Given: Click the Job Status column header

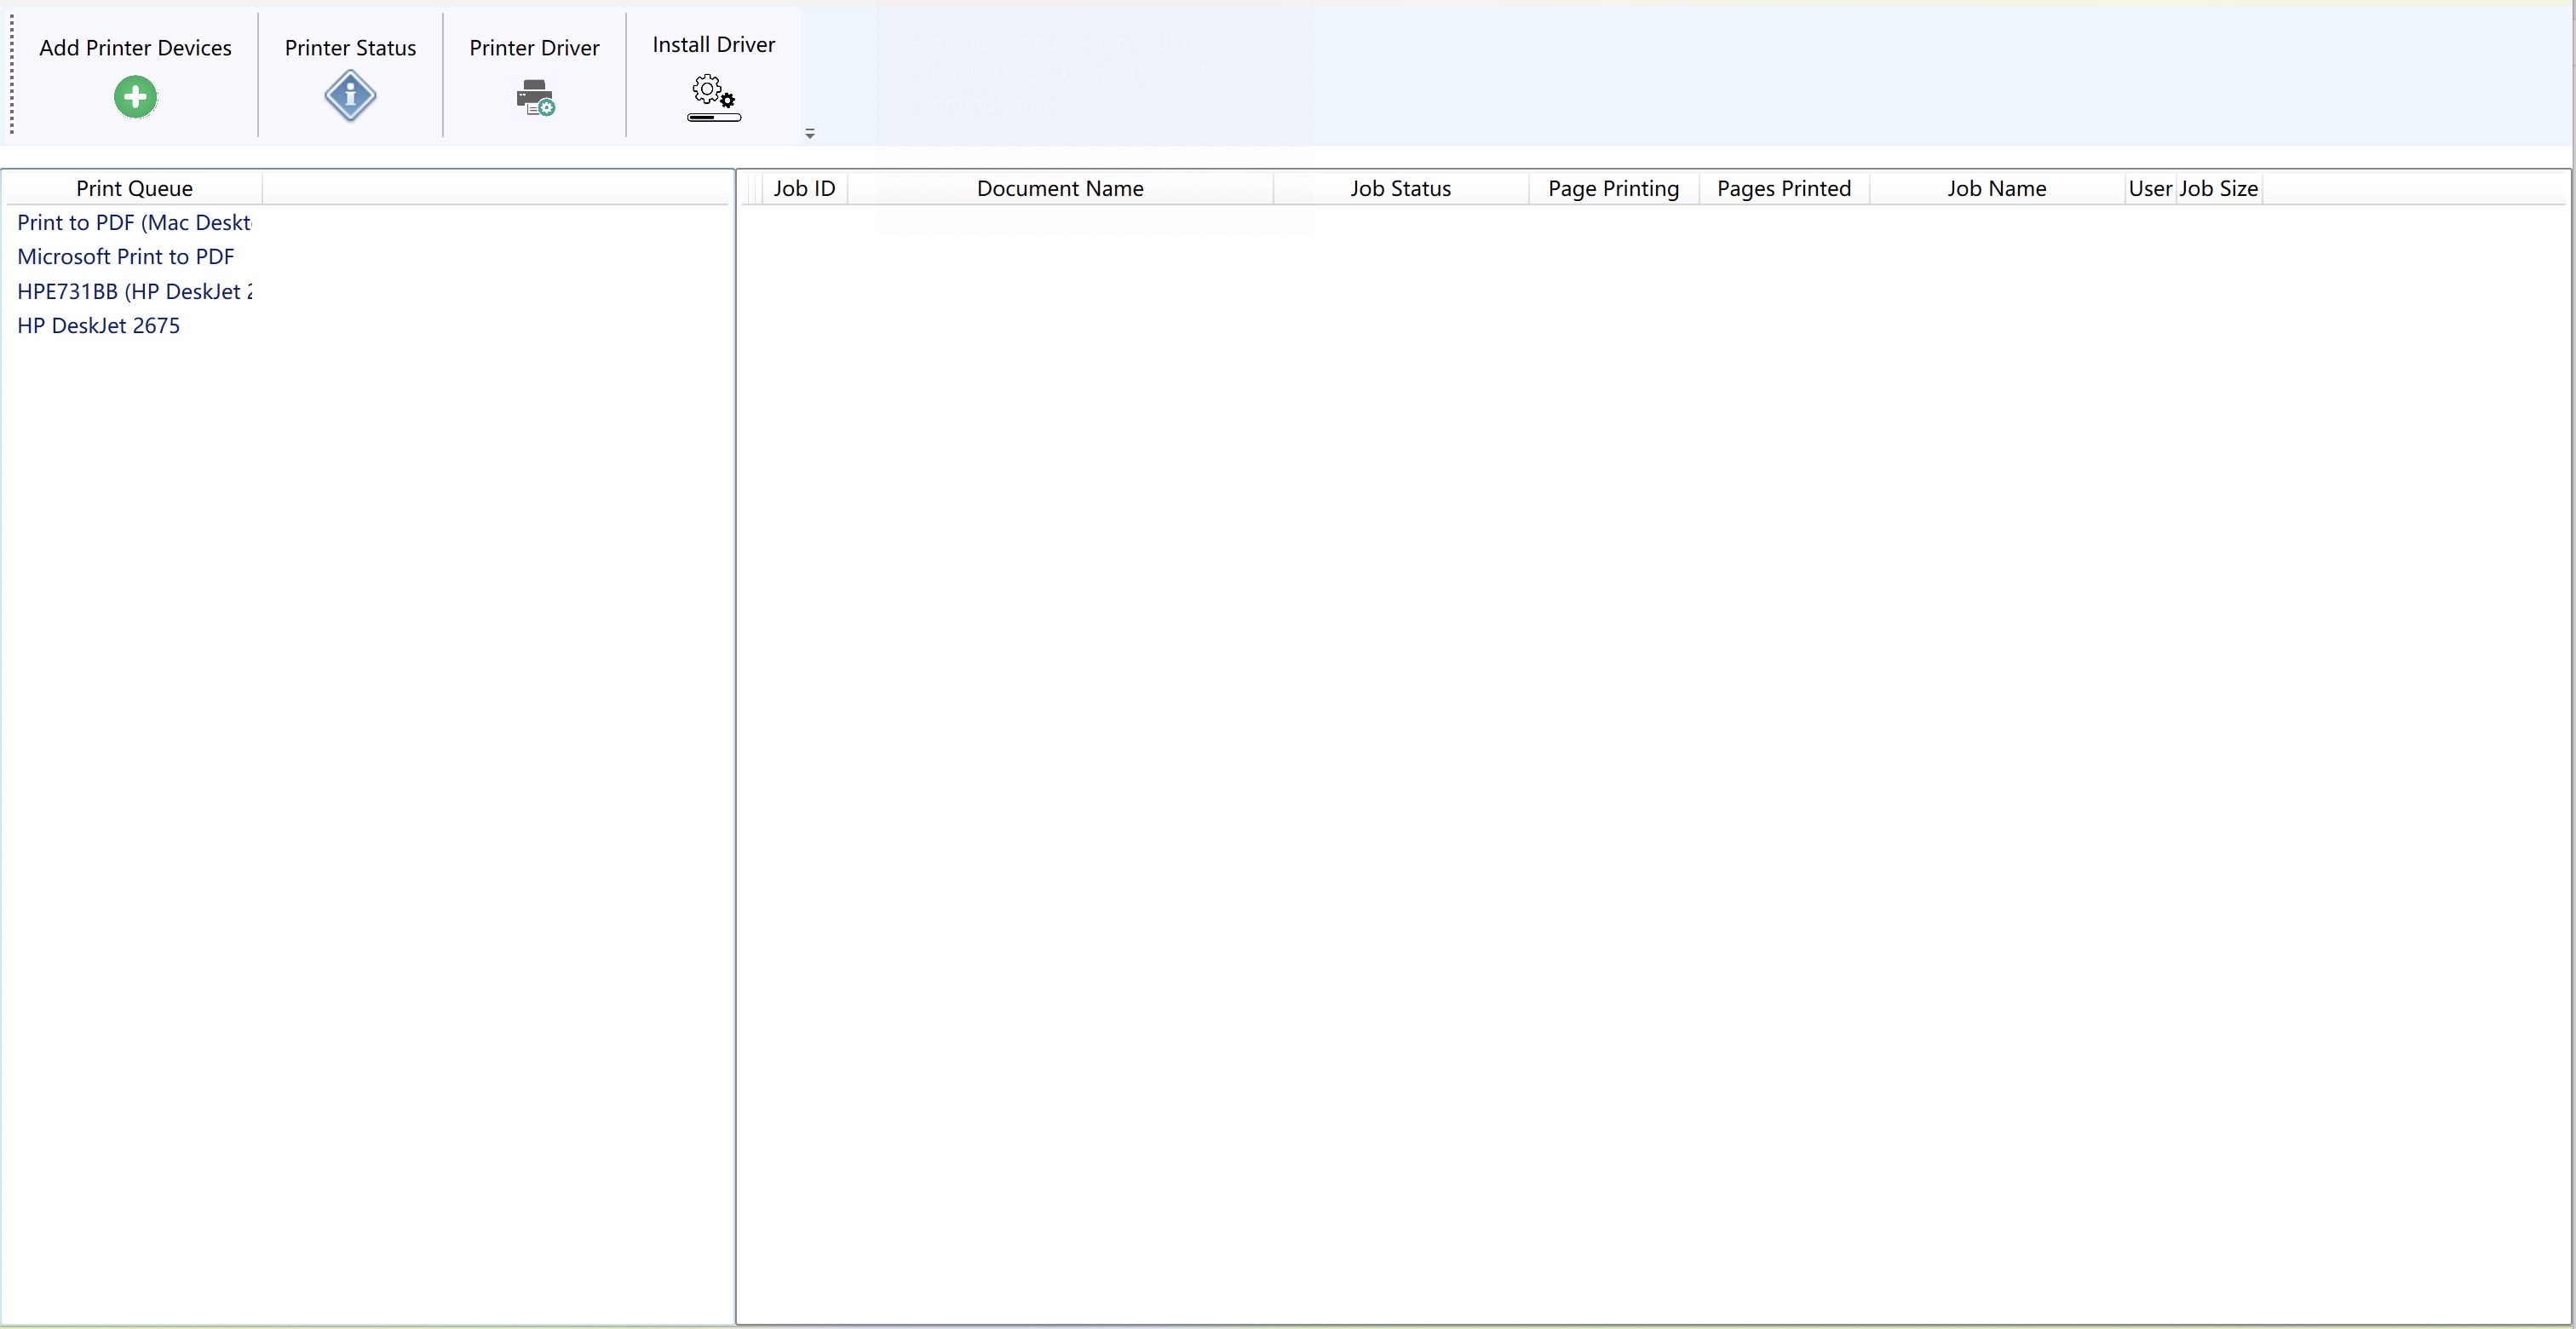Looking at the screenshot, I should point(1399,188).
